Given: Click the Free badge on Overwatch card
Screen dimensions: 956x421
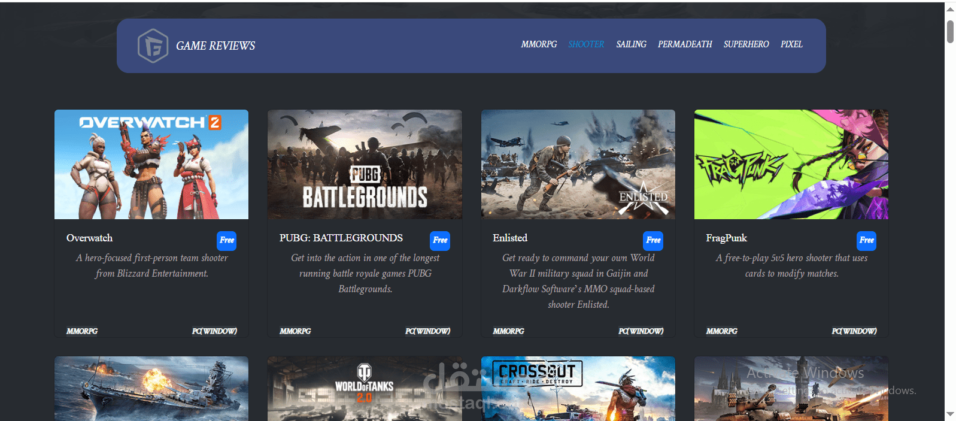Looking at the screenshot, I should tap(226, 240).
